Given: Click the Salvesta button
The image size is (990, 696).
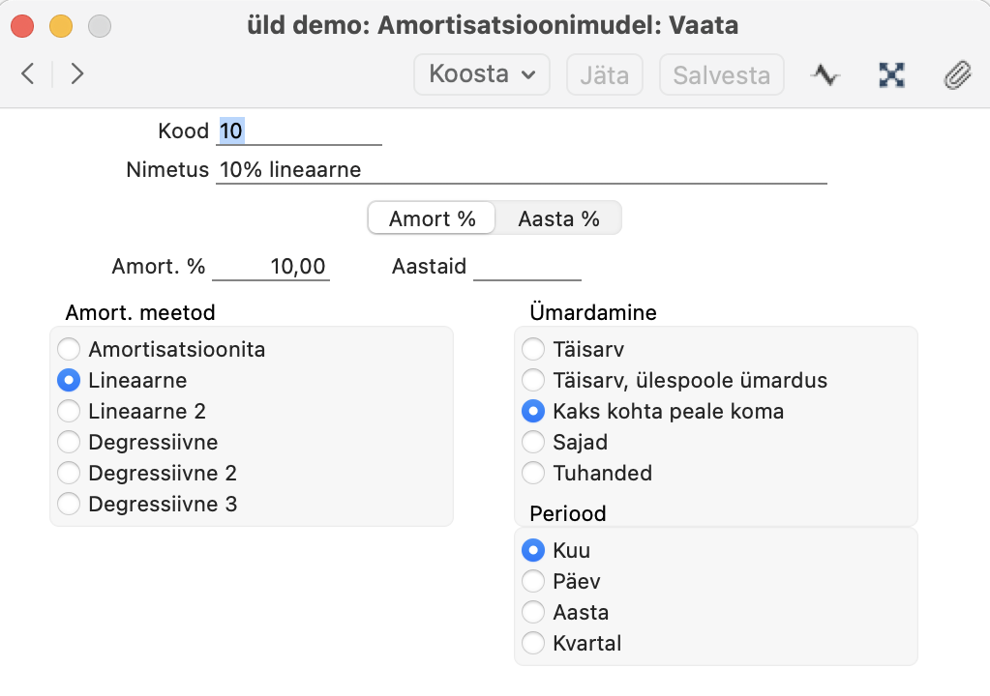Looking at the screenshot, I should (x=721, y=74).
